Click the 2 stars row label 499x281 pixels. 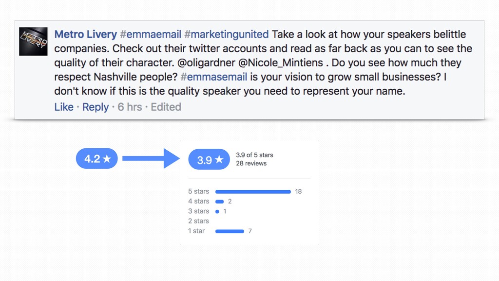point(199,221)
